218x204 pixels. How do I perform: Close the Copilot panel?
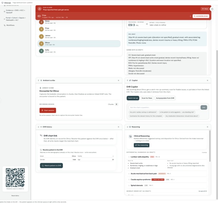coord(207,80)
